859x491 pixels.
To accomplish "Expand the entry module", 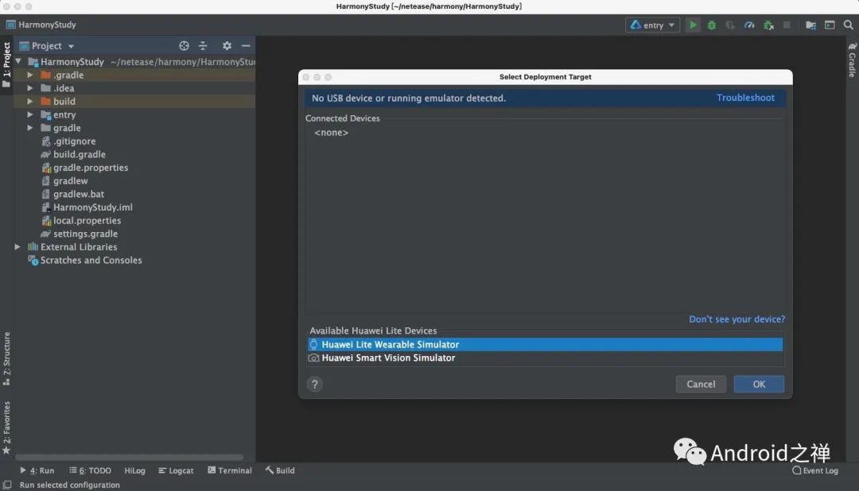I will pos(30,114).
